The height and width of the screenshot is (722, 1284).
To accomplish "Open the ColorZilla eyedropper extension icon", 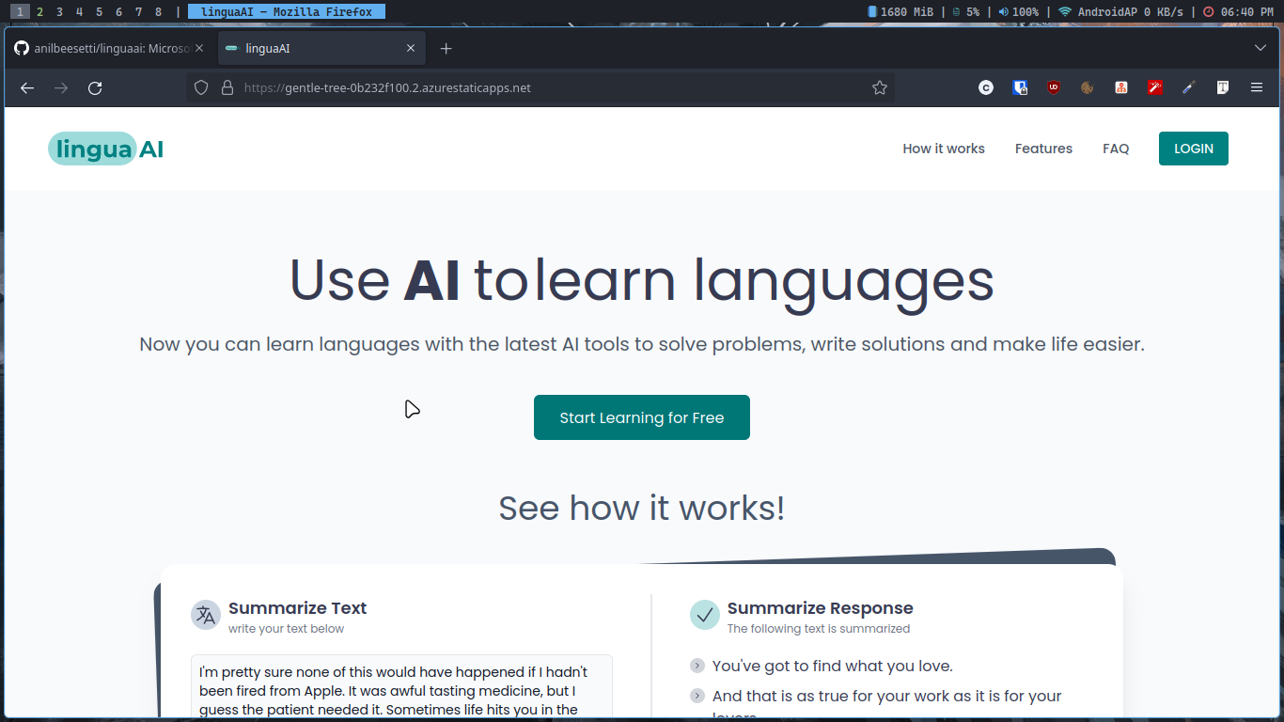I will pos(1187,87).
